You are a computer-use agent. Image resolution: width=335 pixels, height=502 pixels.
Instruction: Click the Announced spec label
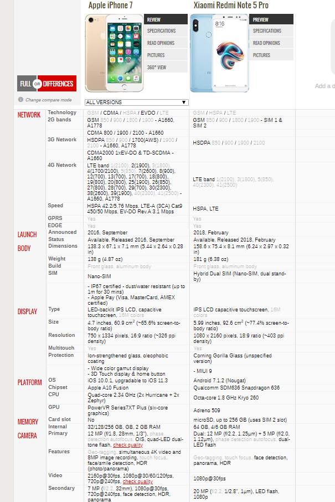click(x=63, y=232)
